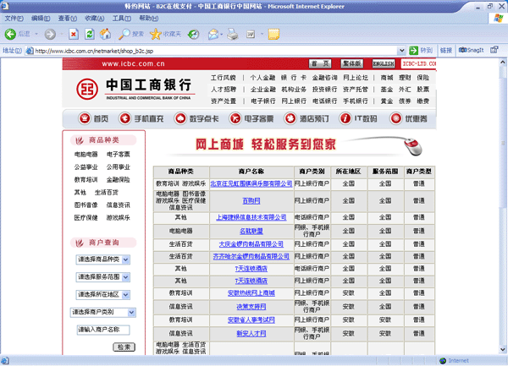Image resolution: width=508 pixels, height=366 pixels.
Task: Go to the browser Home page icon
Action: coord(105,35)
